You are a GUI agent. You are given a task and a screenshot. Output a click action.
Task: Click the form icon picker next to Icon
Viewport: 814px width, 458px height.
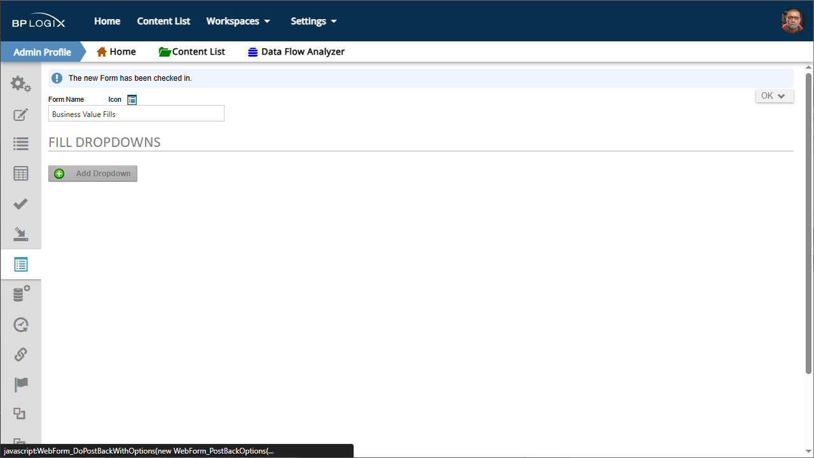132,100
